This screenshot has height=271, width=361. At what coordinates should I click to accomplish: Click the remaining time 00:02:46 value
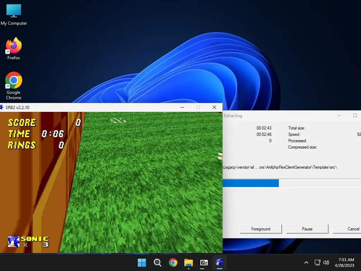coord(264,134)
